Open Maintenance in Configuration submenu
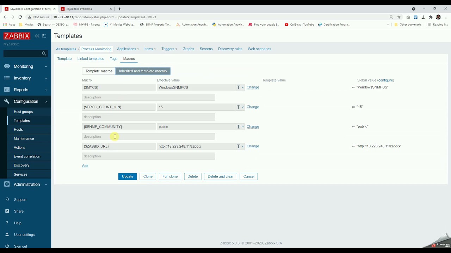Screen dimensions: 451x253 tap(24, 138)
